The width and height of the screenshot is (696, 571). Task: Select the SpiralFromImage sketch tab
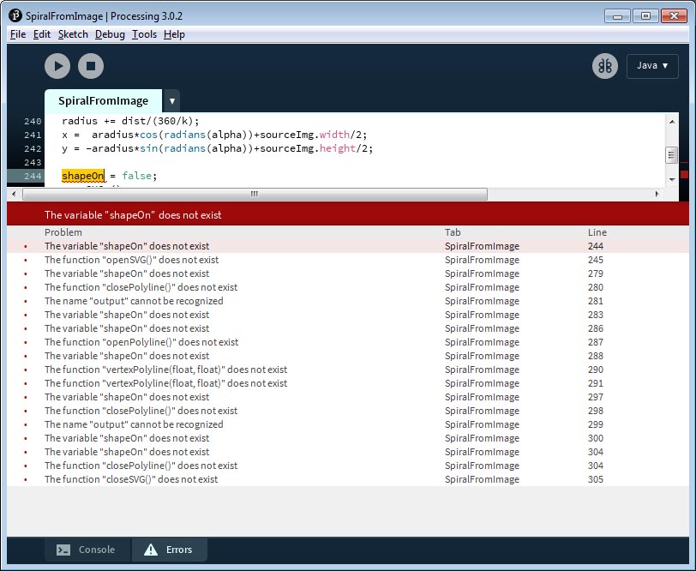[104, 101]
